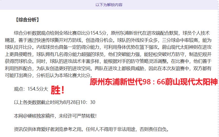Viewport: 219px width, 137px height.
Task: Click the line starting 获得罚球机会。同时
Action: [x=108, y=61]
